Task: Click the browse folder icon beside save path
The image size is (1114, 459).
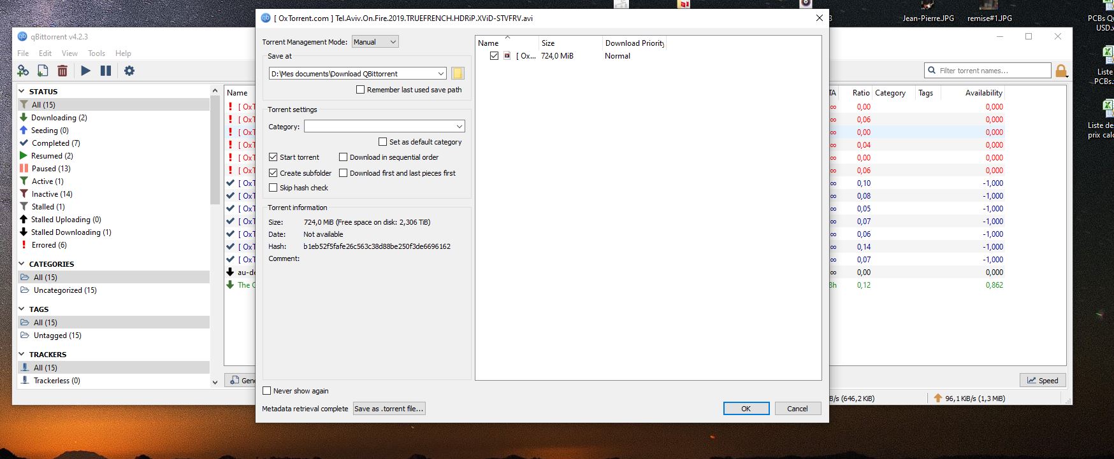Action: (458, 73)
